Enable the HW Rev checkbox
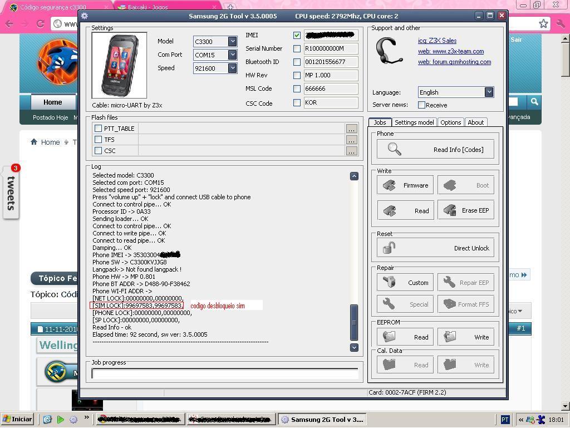 (x=297, y=75)
